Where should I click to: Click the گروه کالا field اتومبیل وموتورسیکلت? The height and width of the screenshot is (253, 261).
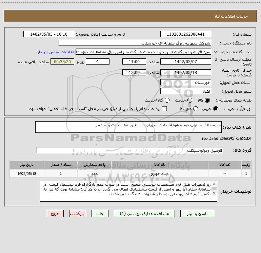click(x=130, y=150)
